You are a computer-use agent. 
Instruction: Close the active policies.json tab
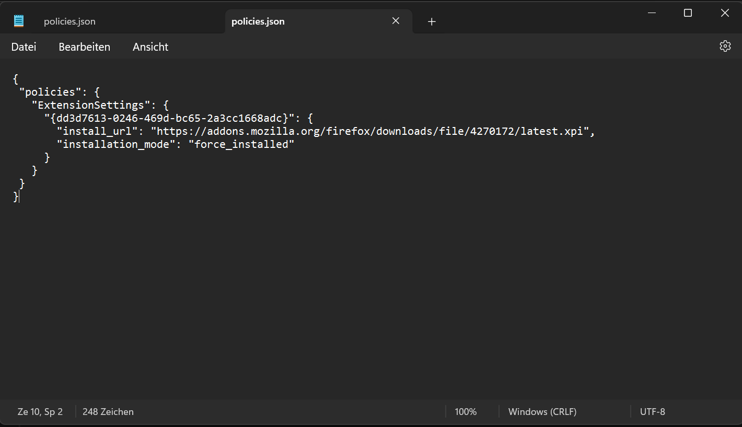coord(396,21)
